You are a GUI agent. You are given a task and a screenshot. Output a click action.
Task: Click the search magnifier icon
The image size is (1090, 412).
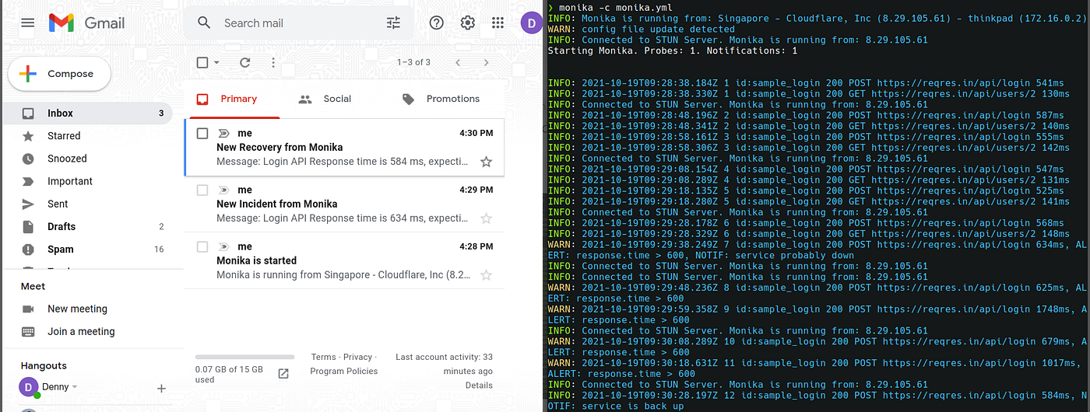(204, 23)
